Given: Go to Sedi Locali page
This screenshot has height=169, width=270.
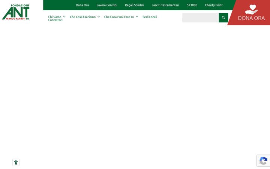Looking at the screenshot, I should 150,17.
